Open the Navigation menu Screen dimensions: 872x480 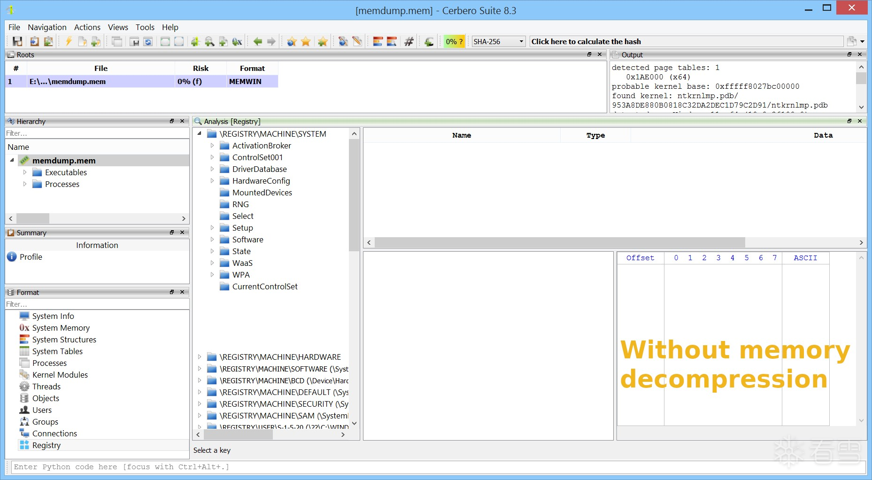[47, 27]
